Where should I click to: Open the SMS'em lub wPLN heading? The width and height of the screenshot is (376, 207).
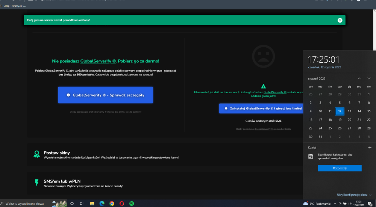pyautogui.click(x=62, y=181)
